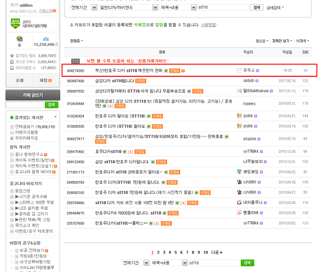The image size is (335, 272).
Task: Open the 채팅 chat tab
Action: click(46, 81)
